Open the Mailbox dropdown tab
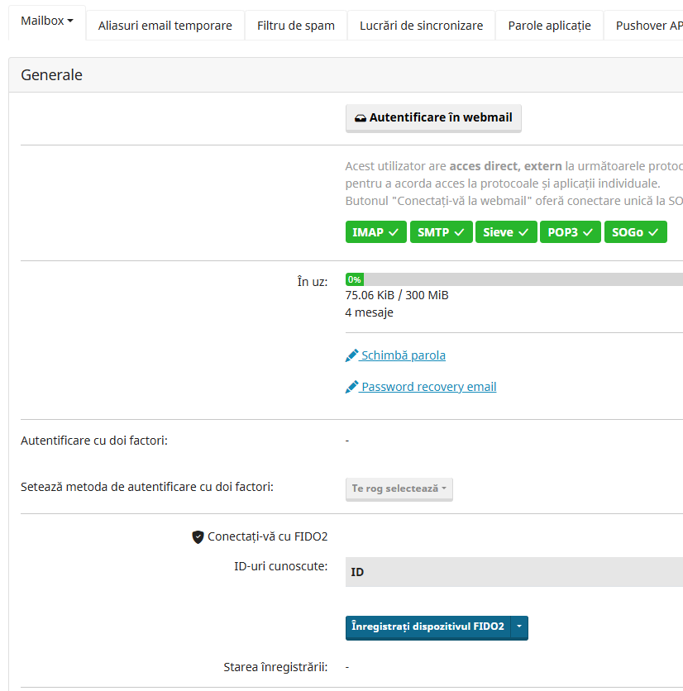683x691 pixels. pyautogui.click(x=47, y=21)
